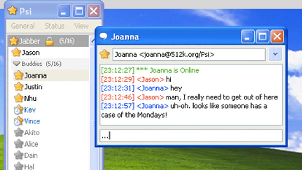Click the star icon left of Joanna's address field
This screenshot has width=302, height=170.
coord(105,54)
